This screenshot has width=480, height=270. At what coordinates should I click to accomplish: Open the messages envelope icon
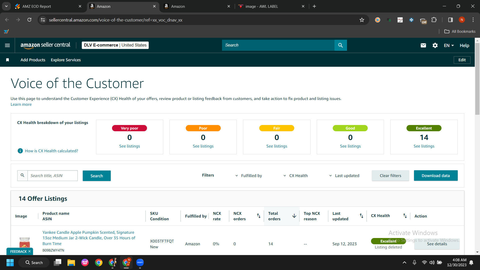[423, 45]
